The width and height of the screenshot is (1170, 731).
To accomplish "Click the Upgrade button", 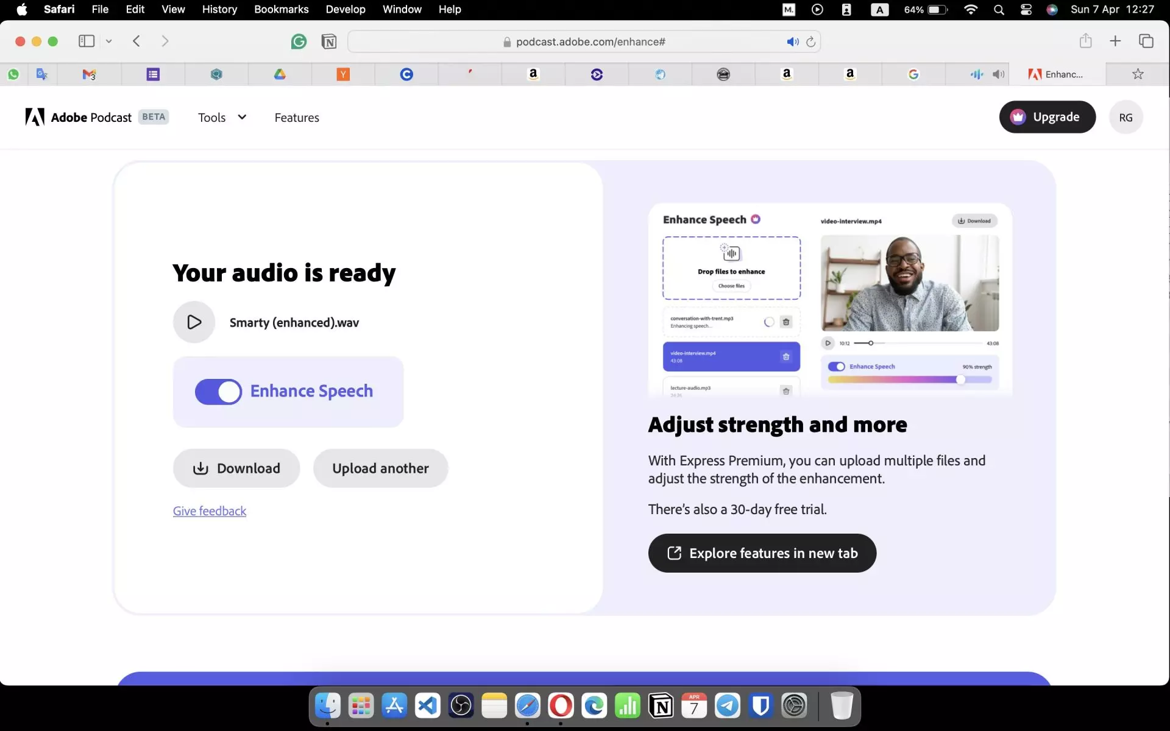I will pos(1047,117).
